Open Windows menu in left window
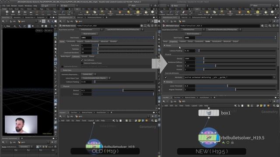Screen dimensions: 280x157 coord(28,6)
